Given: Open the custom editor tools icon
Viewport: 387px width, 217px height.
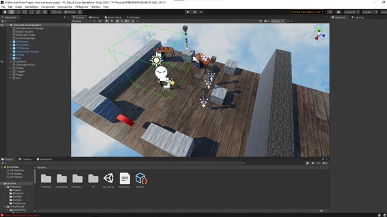Looking at the screenshot, I should [45, 12].
